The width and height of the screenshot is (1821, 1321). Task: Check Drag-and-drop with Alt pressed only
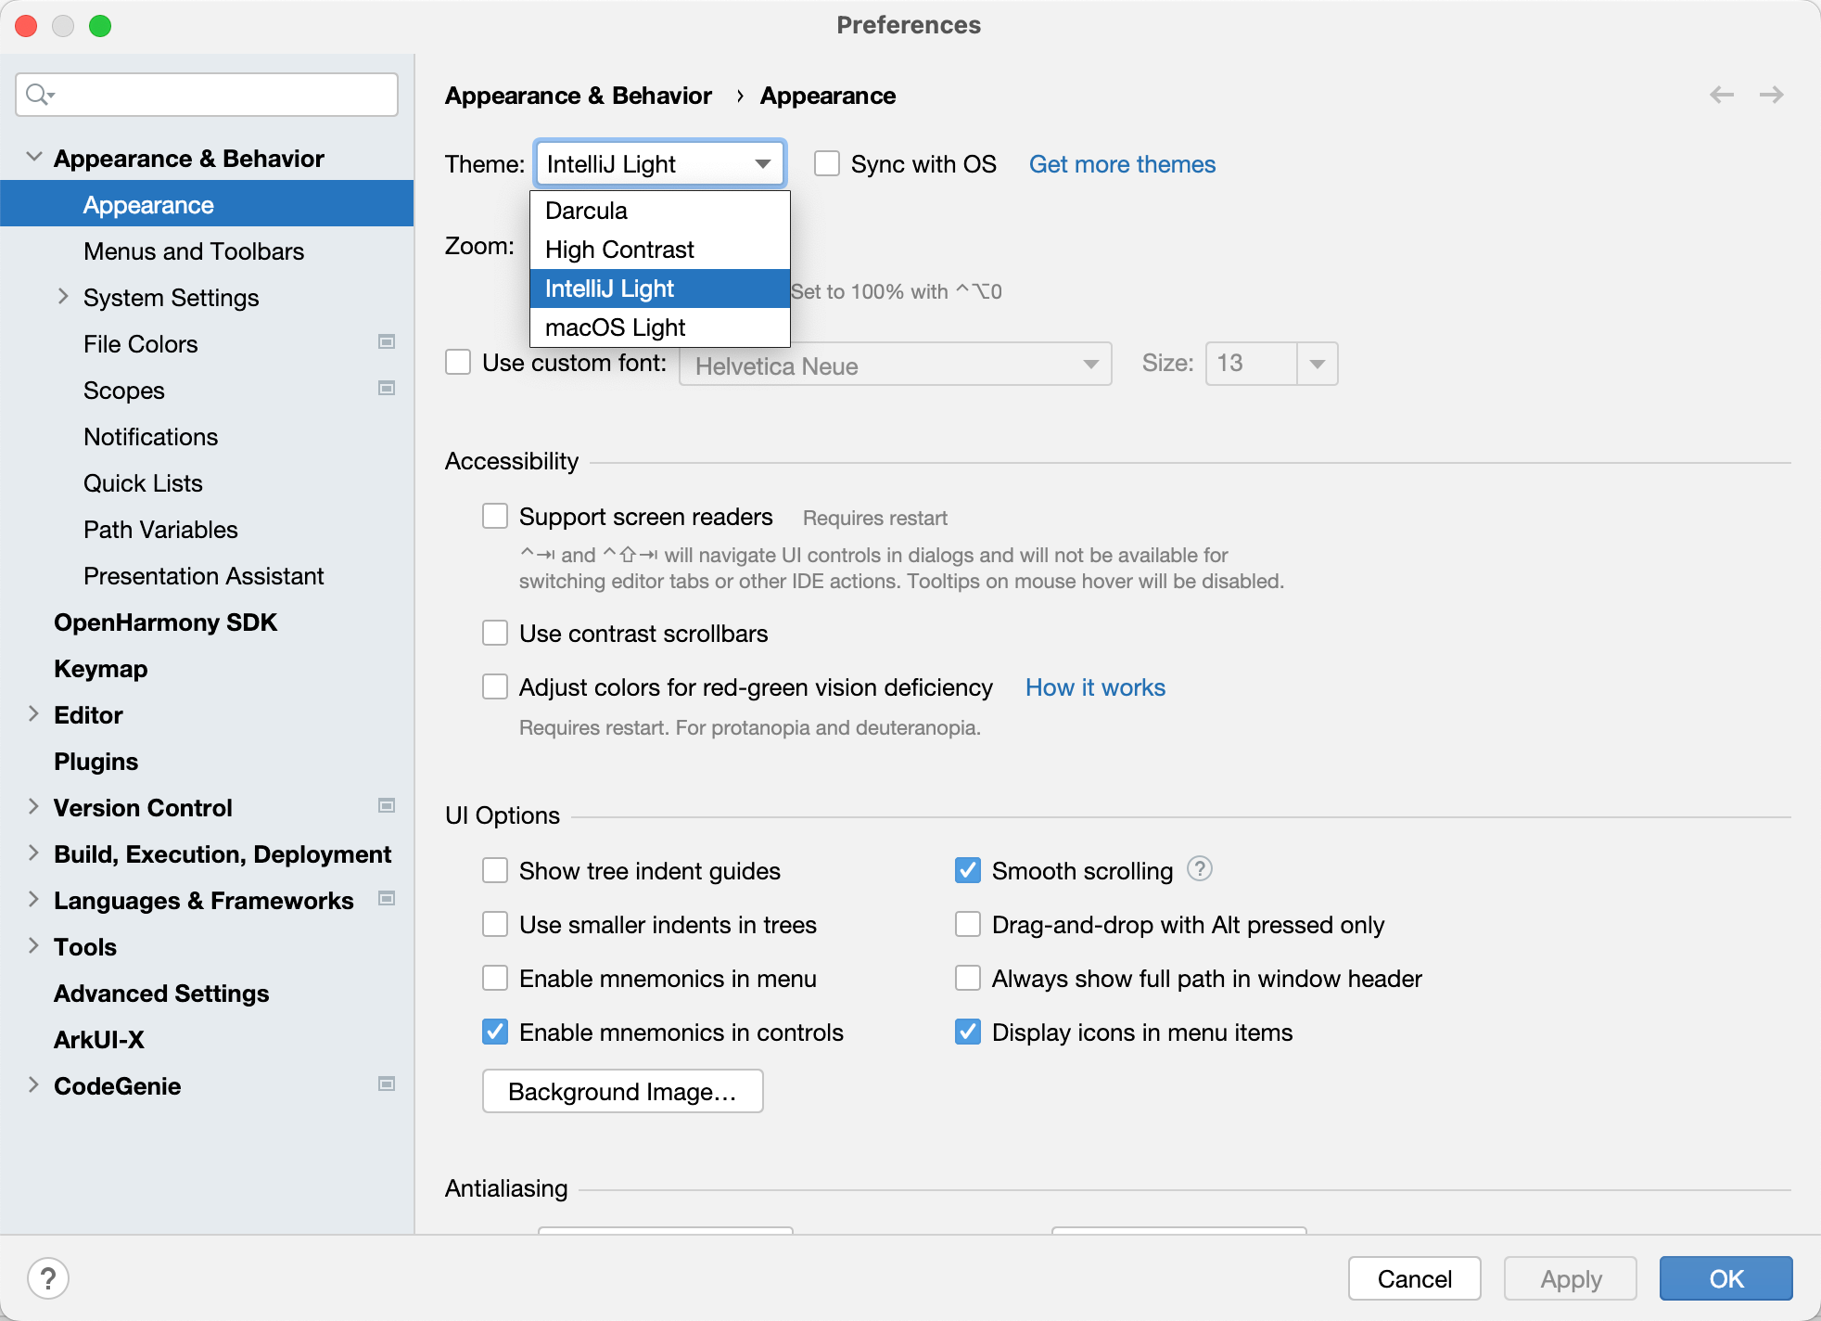[x=968, y=924]
